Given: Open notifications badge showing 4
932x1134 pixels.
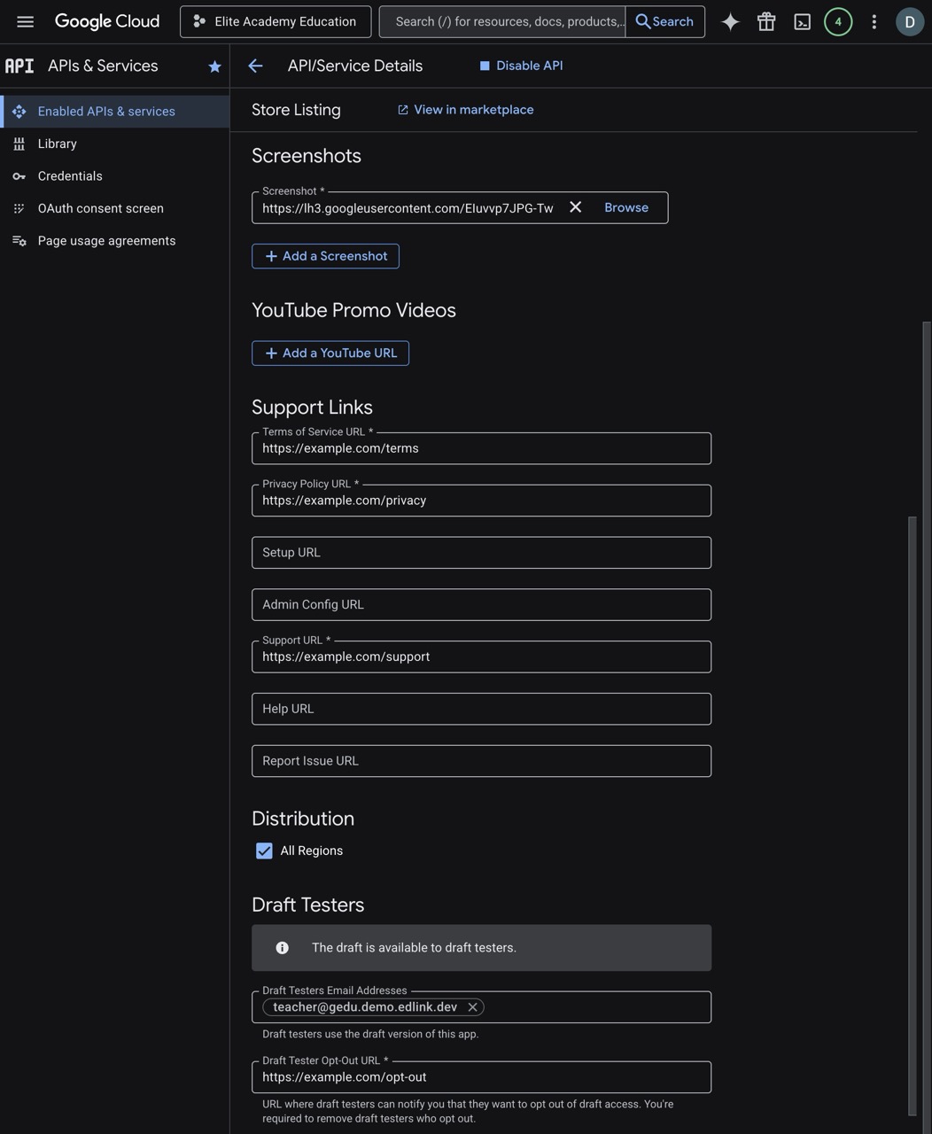Looking at the screenshot, I should 838,21.
